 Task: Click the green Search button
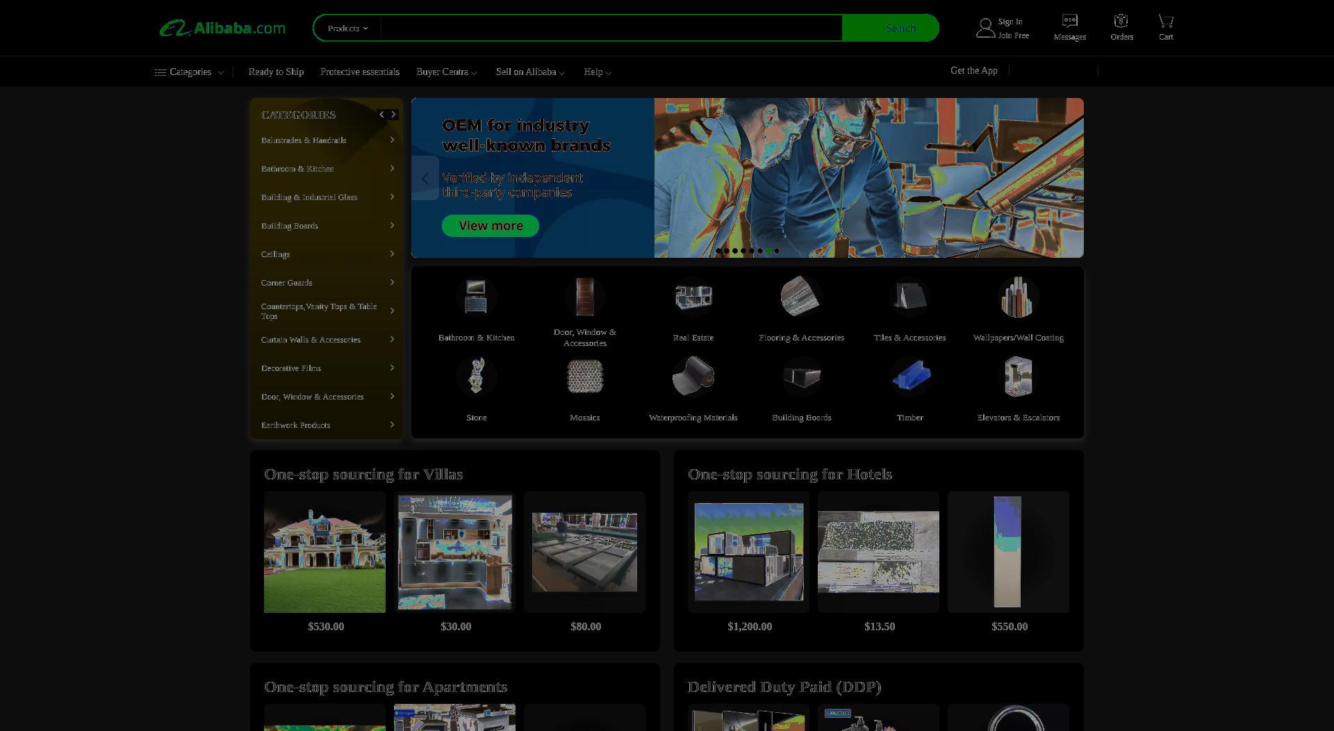pos(891,28)
